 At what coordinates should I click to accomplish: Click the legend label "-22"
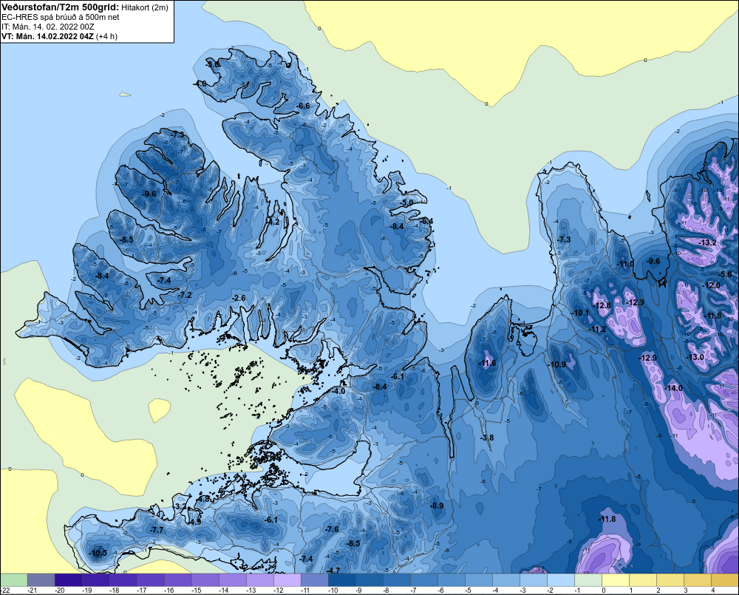[x=4, y=591]
